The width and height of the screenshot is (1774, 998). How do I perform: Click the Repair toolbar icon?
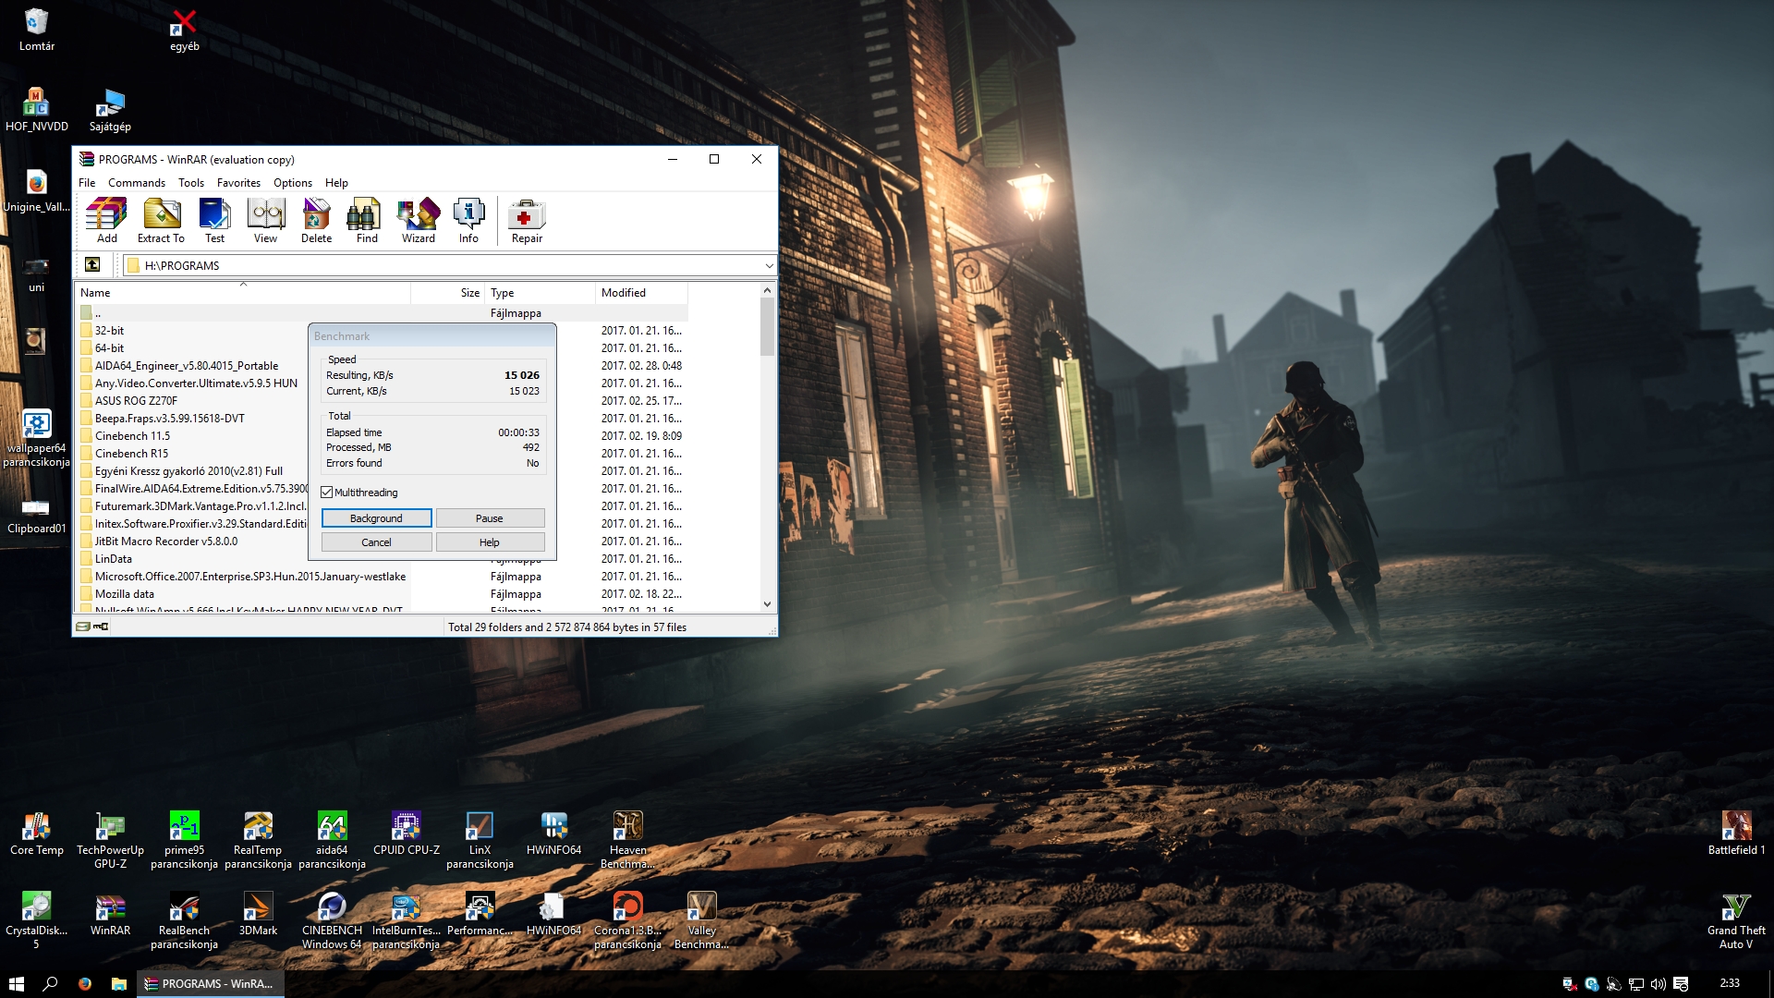527,221
